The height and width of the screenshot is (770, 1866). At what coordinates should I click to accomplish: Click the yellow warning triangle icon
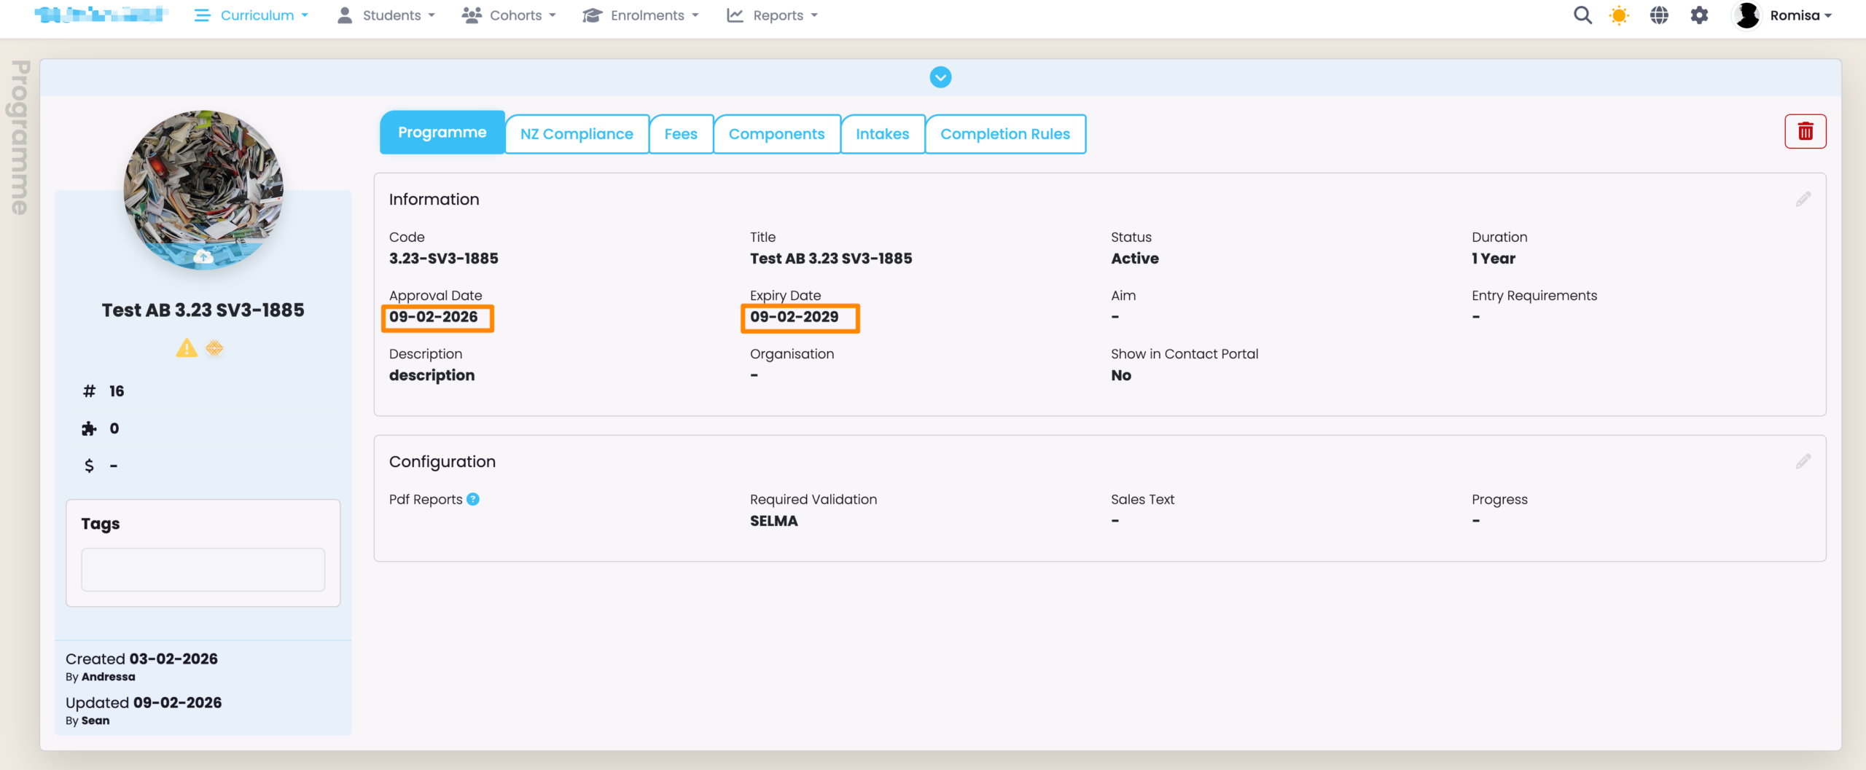point(187,348)
